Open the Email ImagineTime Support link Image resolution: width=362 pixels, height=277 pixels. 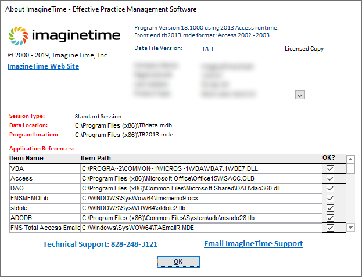(x=253, y=244)
